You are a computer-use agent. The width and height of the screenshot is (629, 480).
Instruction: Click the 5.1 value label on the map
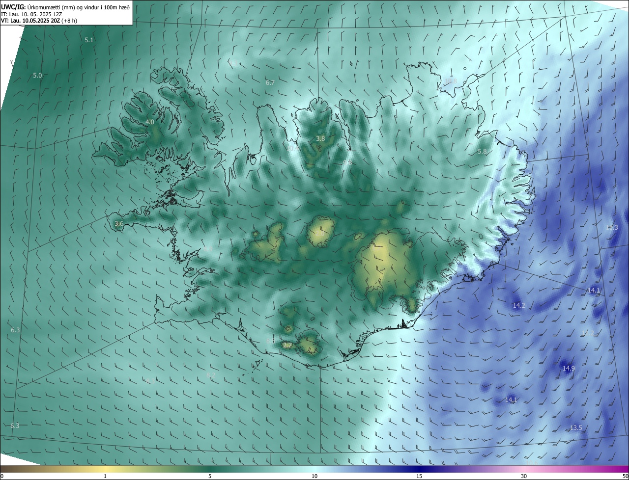point(89,40)
